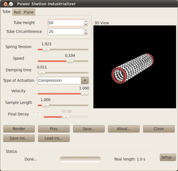This screenshot has height=171, width=178.
Task: Open the Type of Actuation dropdown
Action: [63, 80]
